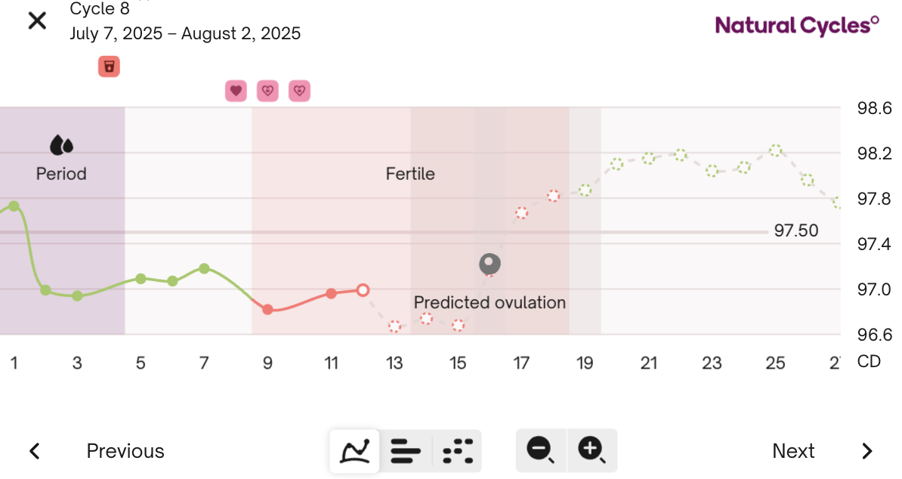Select the menstrual cup period icon
The height and width of the screenshot is (479, 902).
[x=109, y=66]
